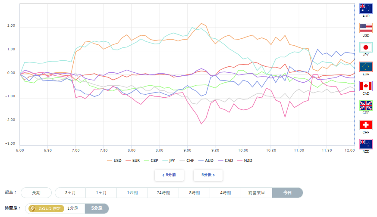Click the 時間足 label

coord(13,208)
